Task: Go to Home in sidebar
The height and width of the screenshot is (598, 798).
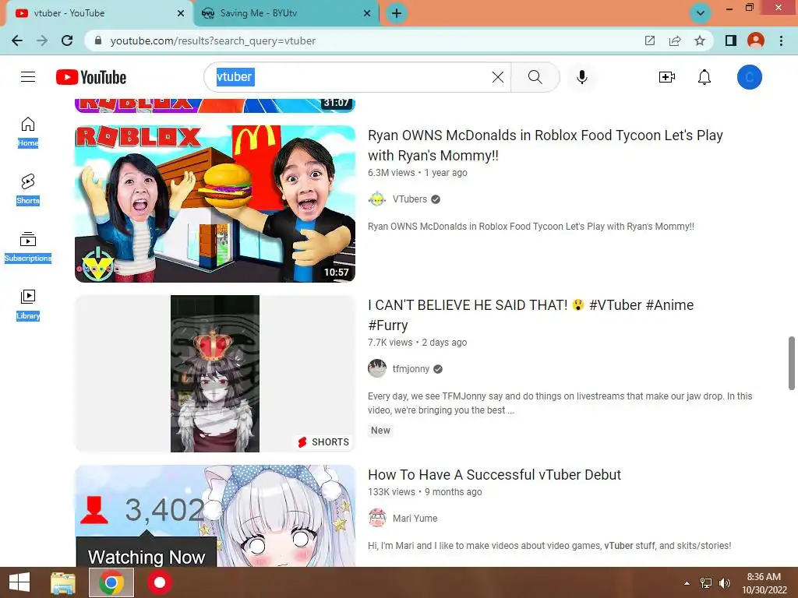Action: tap(28, 132)
